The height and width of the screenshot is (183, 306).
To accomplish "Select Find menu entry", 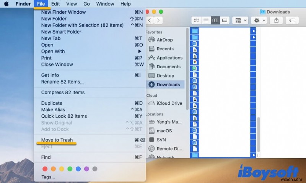I will point(90,157).
